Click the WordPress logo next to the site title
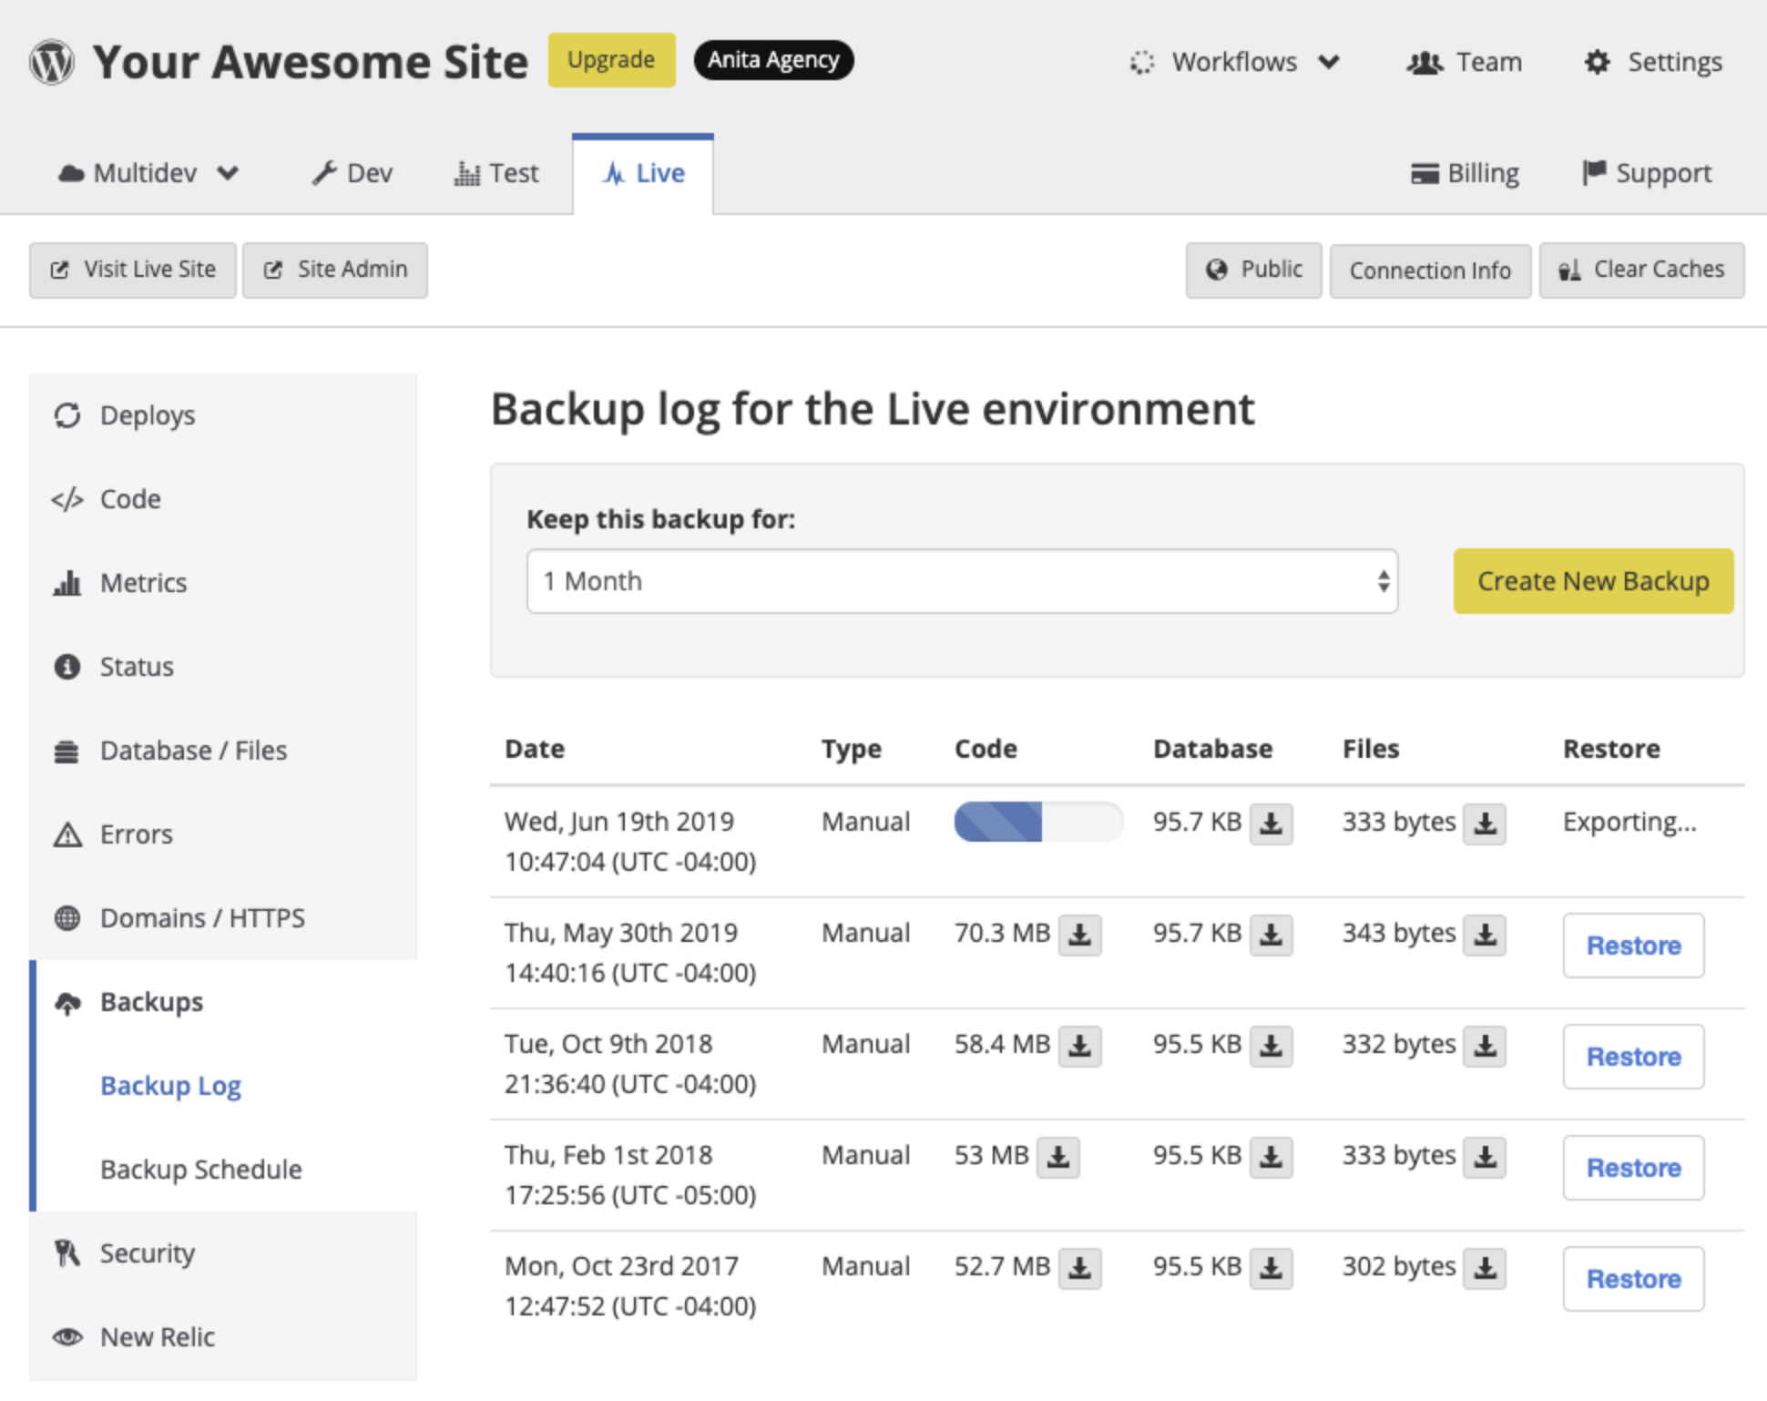This screenshot has height=1401, width=1767. click(x=52, y=61)
